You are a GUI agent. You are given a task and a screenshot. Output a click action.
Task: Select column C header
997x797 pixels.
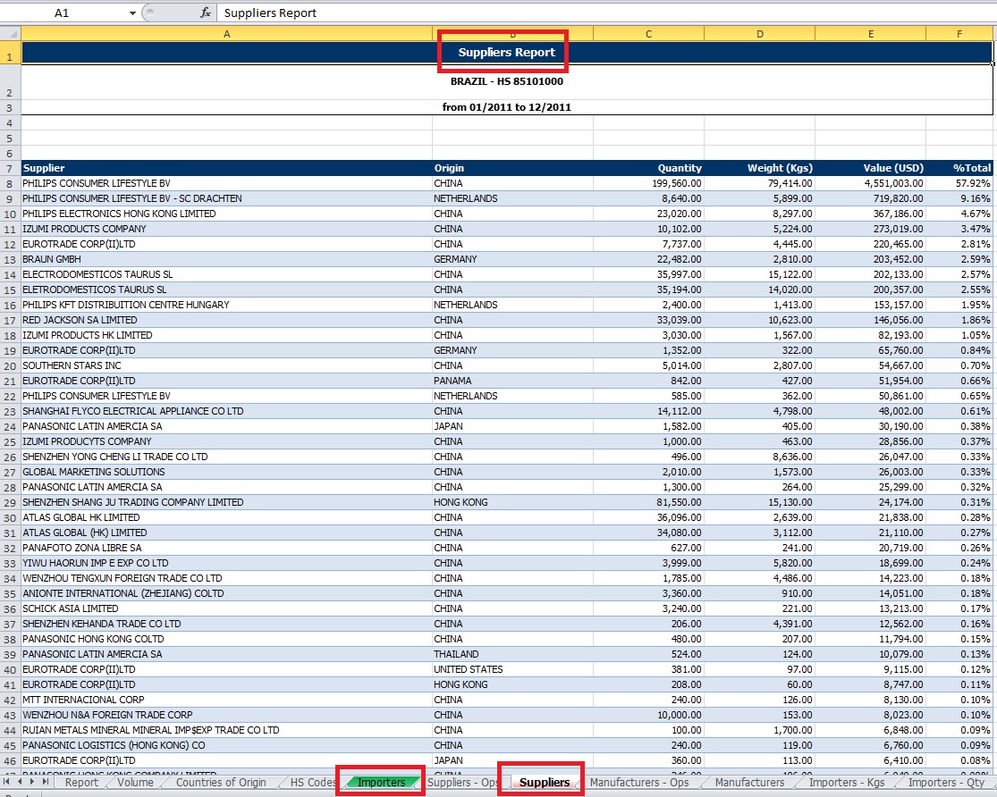(x=648, y=34)
